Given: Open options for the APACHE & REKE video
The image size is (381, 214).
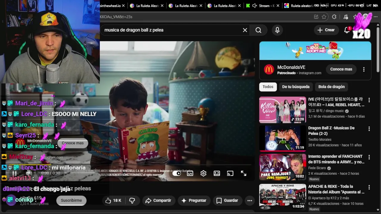Looking at the screenshot, I should [x=369, y=188].
